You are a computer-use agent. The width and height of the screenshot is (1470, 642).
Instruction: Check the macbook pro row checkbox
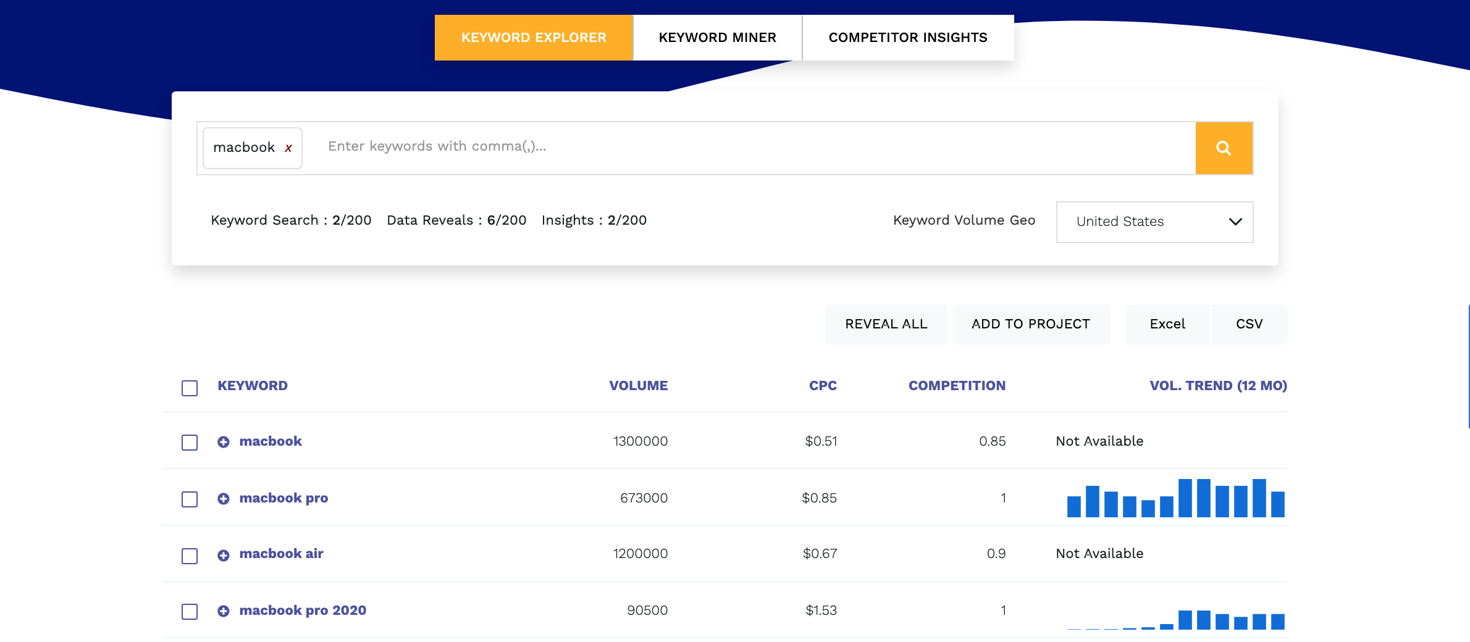190,499
